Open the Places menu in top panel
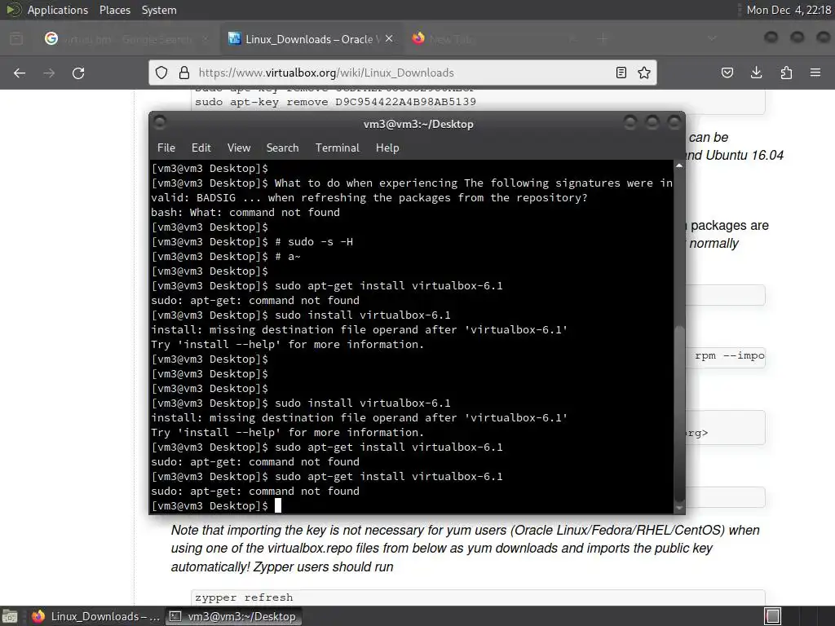Screen dimensions: 835x626 pyautogui.click(x=115, y=10)
